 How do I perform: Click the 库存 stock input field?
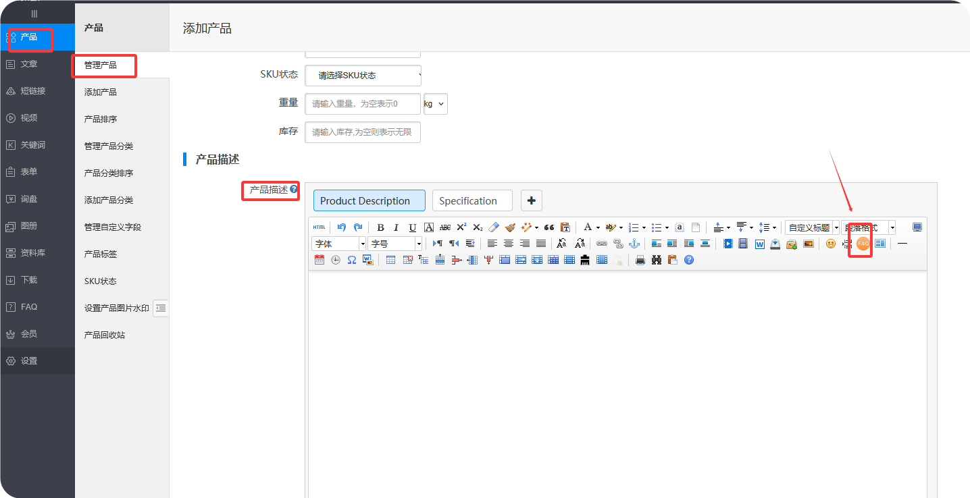click(363, 132)
